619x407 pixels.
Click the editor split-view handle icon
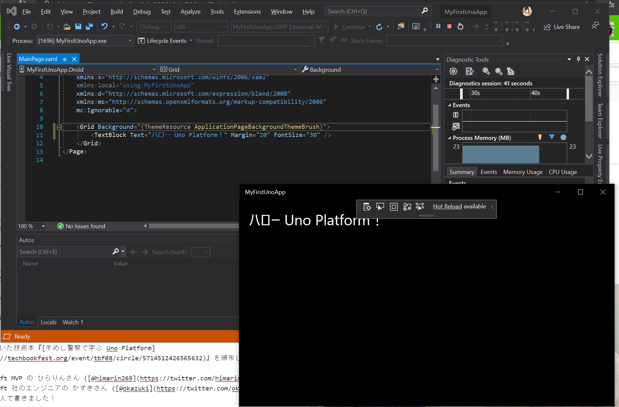pos(436,79)
